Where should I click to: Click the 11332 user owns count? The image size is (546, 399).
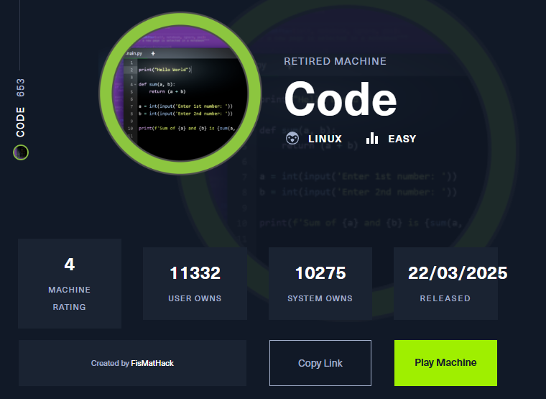click(195, 273)
